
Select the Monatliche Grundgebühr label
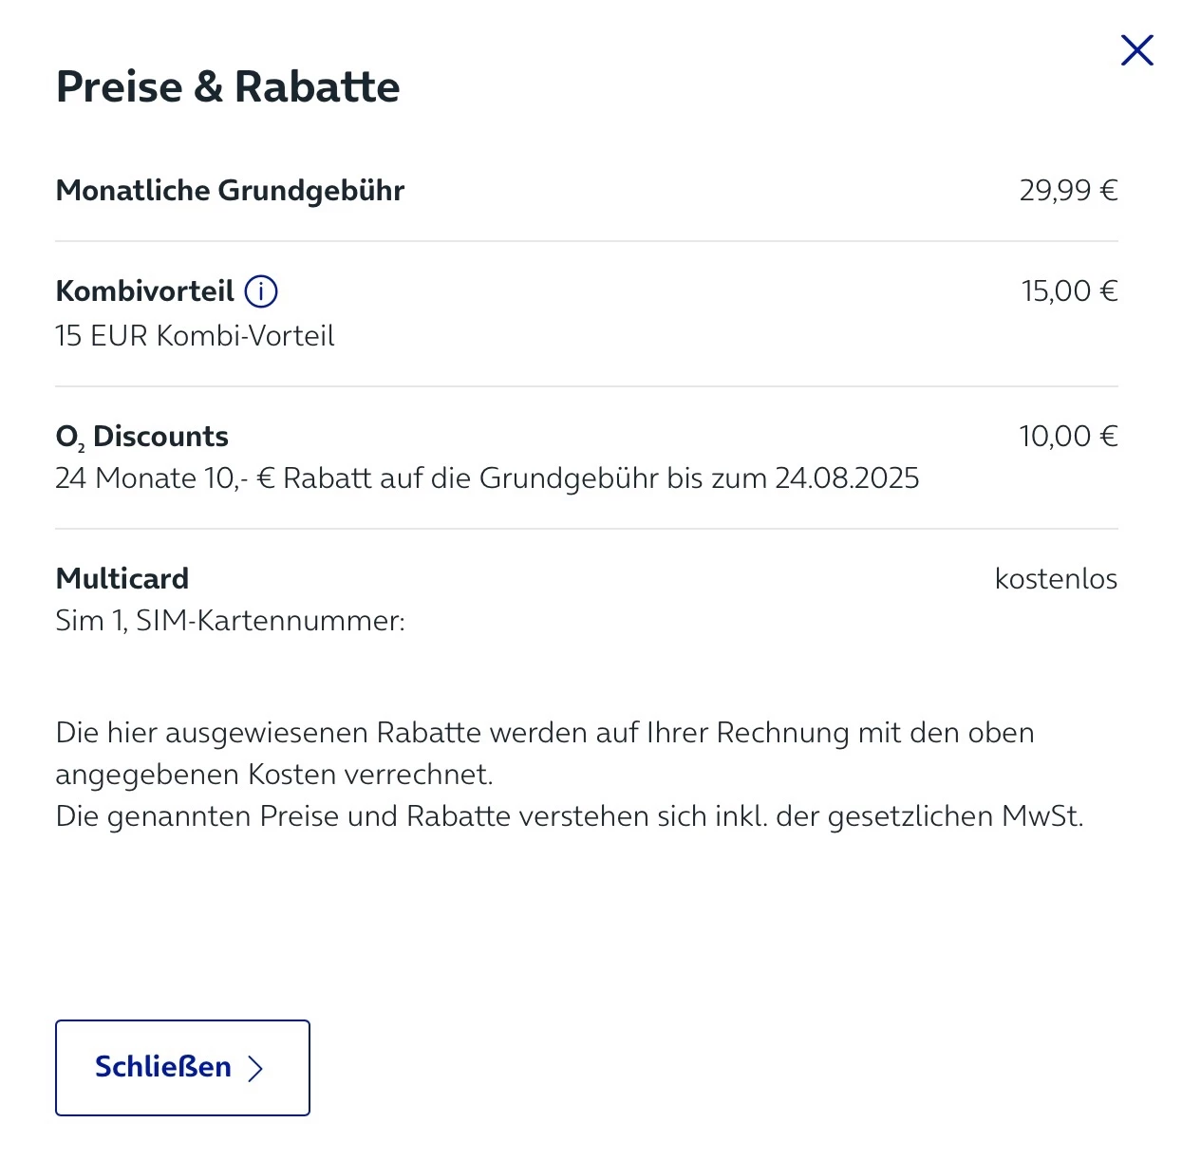[x=230, y=191]
